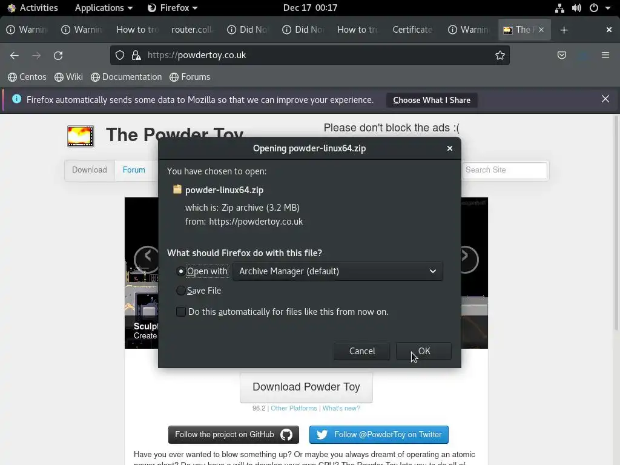Select the Open with radio option

tap(180, 271)
